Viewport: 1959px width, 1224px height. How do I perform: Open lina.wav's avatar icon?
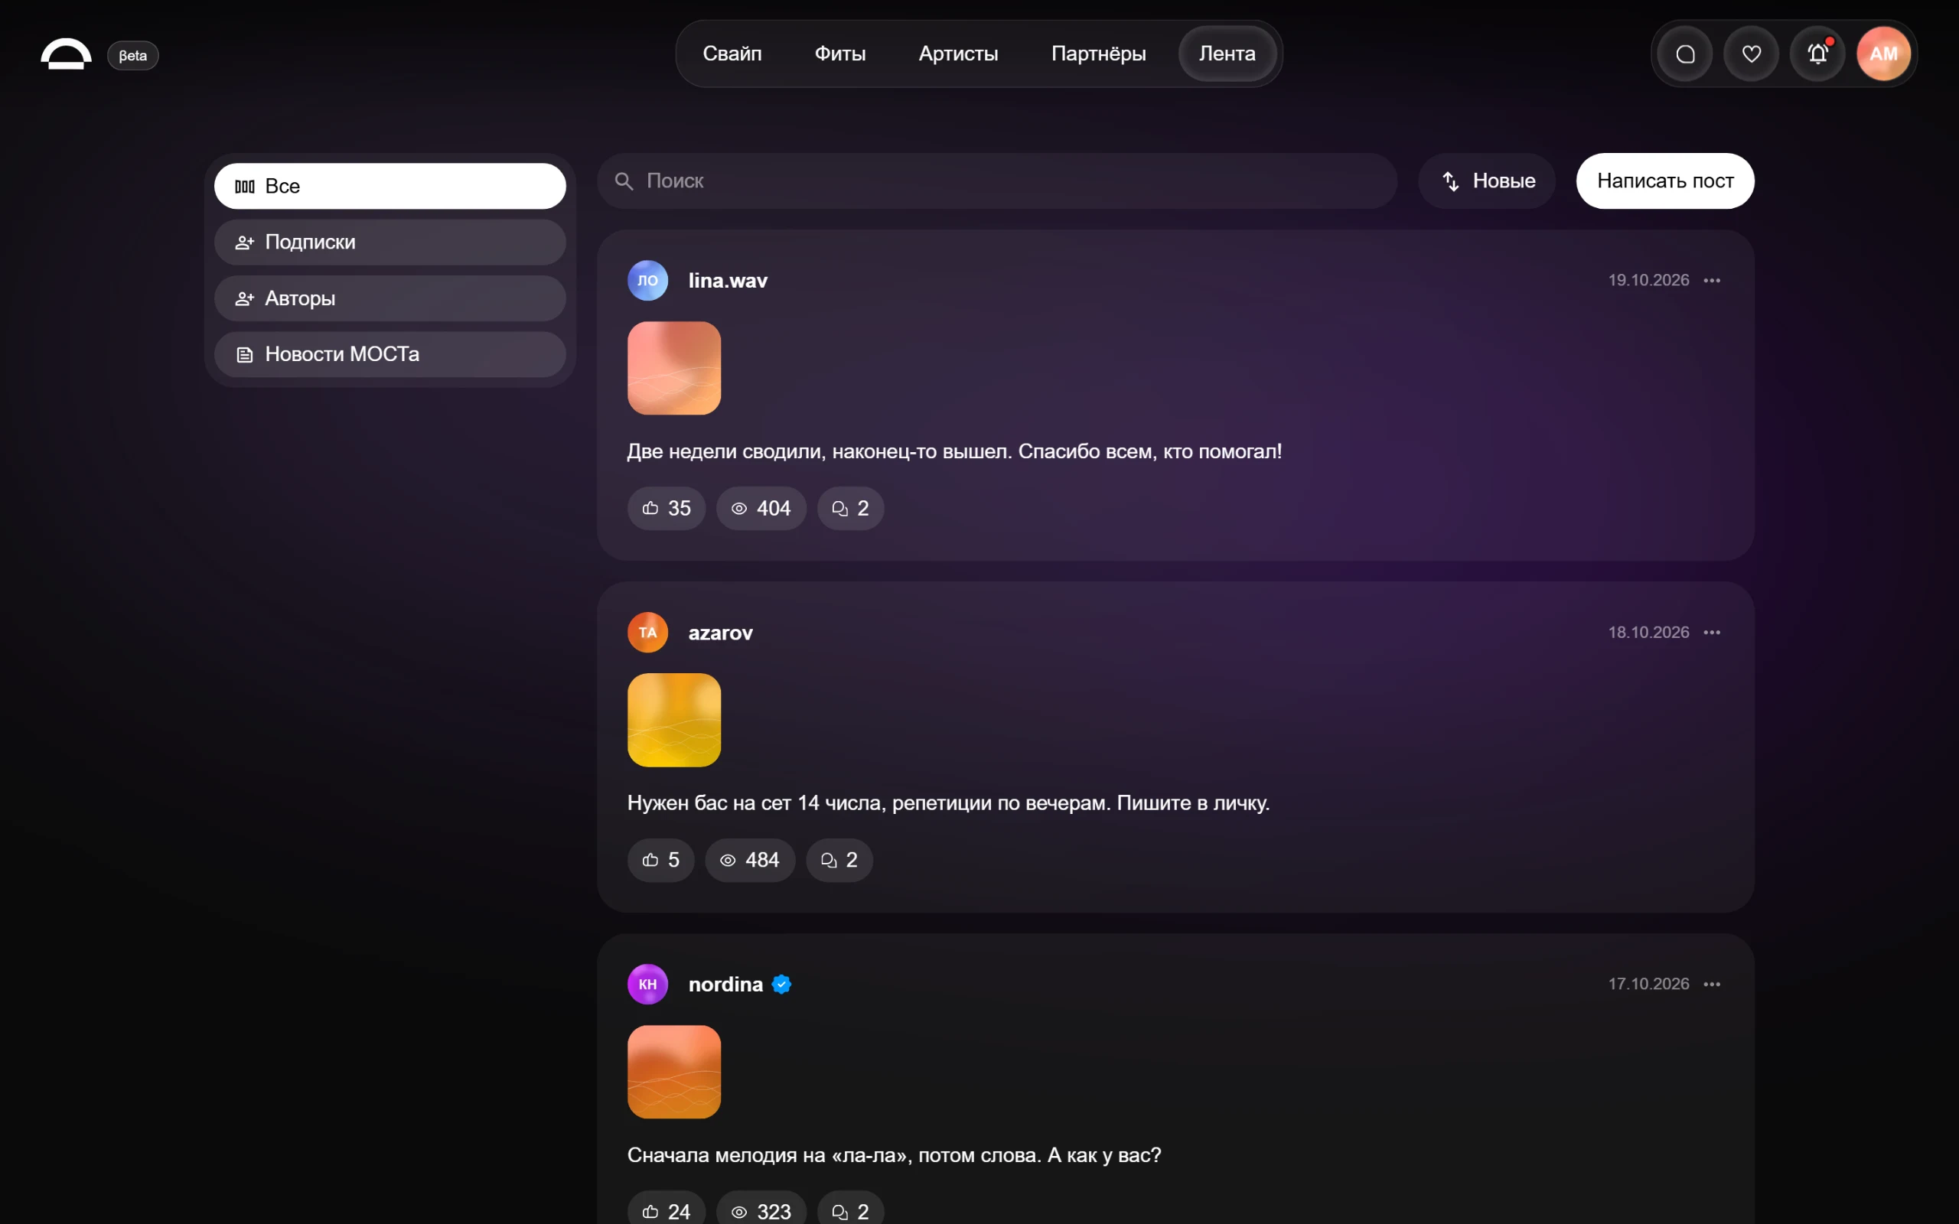point(647,280)
